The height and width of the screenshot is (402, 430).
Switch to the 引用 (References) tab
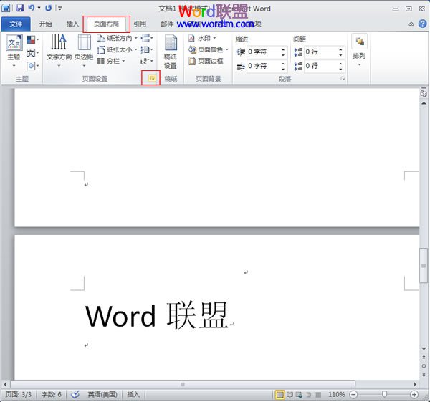pyautogui.click(x=140, y=24)
